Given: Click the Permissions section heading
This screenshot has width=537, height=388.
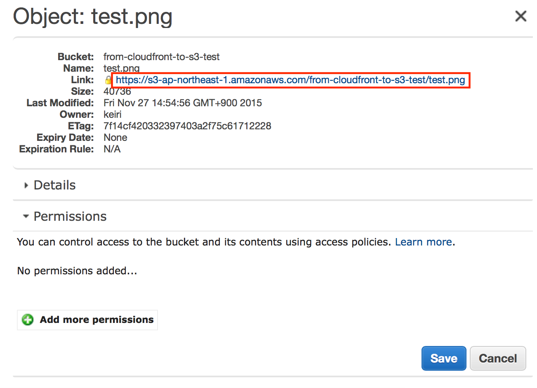Looking at the screenshot, I should (x=70, y=217).
